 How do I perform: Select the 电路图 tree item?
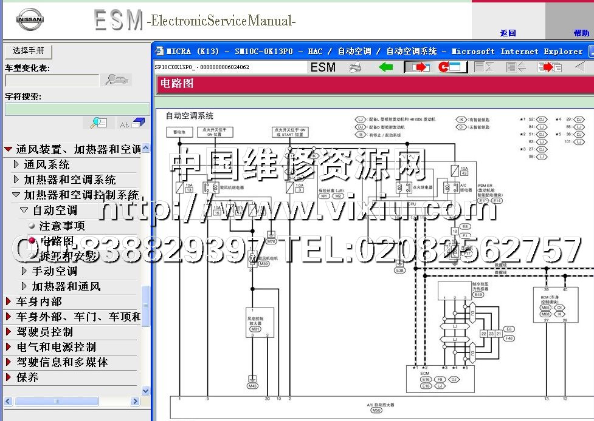tap(57, 241)
